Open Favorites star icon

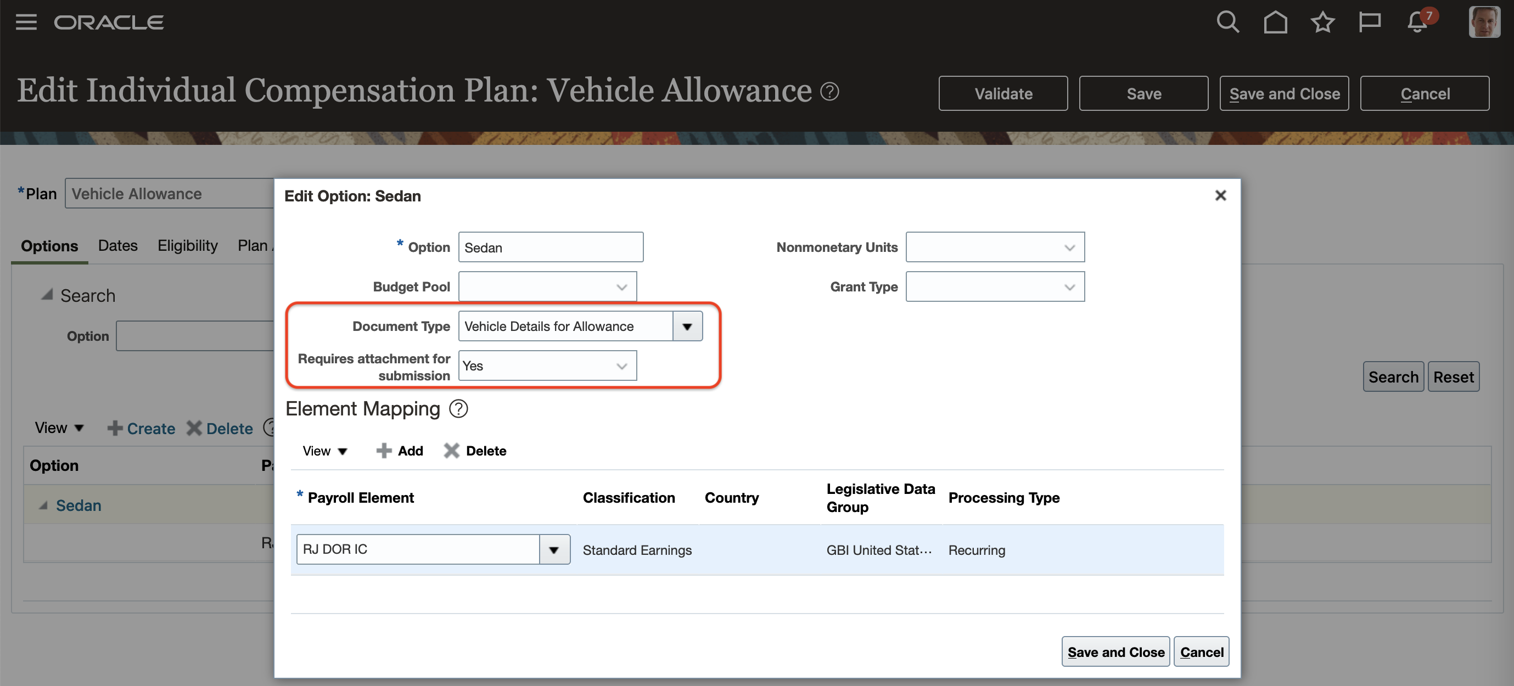(1322, 23)
